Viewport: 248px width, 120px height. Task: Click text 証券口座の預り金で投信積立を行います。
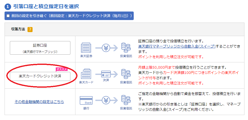tap(171, 41)
